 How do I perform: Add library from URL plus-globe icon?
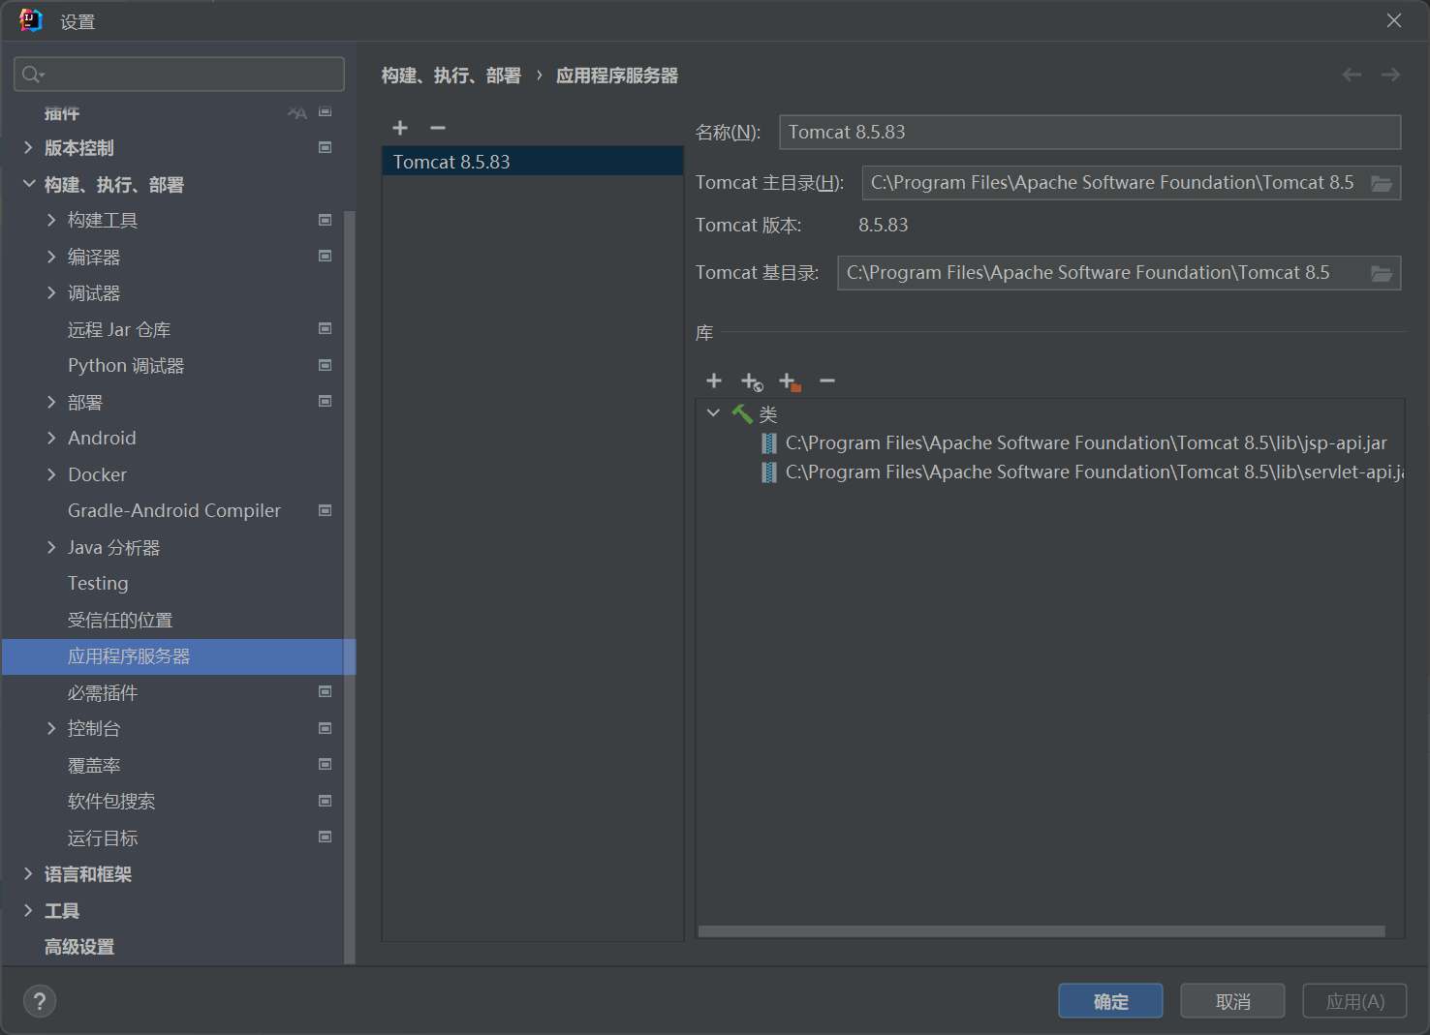[x=752, y=381]
